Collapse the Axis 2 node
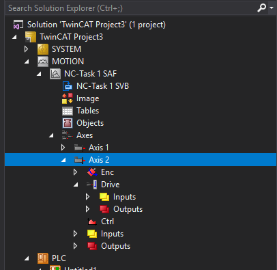 point(63,161)
